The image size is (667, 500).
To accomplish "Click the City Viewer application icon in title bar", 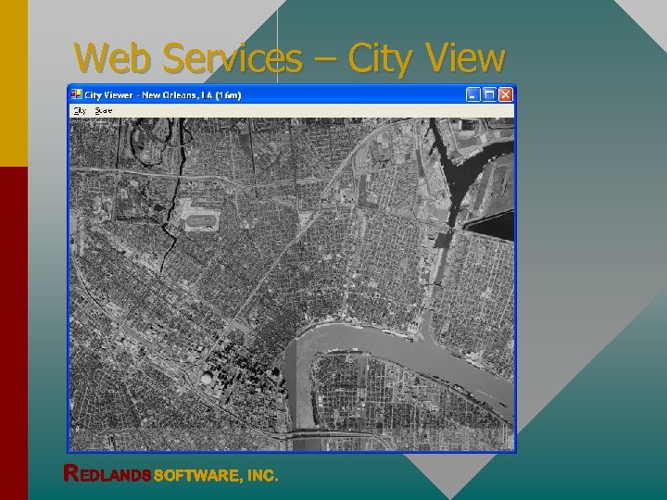I will [77, 94].
